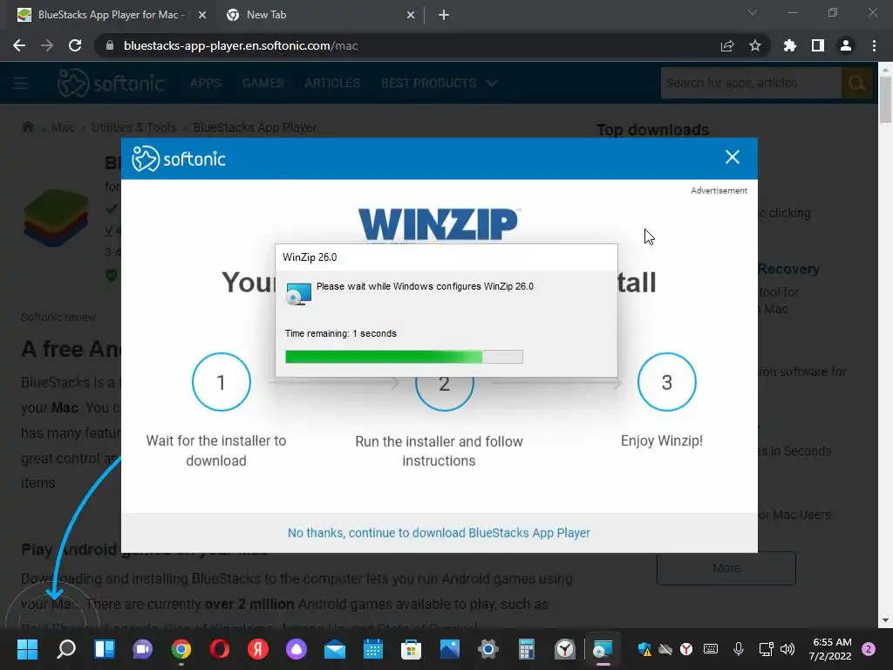
Task: Click the Google Chrome taskbar icon
Action: [x=181, y=648]
